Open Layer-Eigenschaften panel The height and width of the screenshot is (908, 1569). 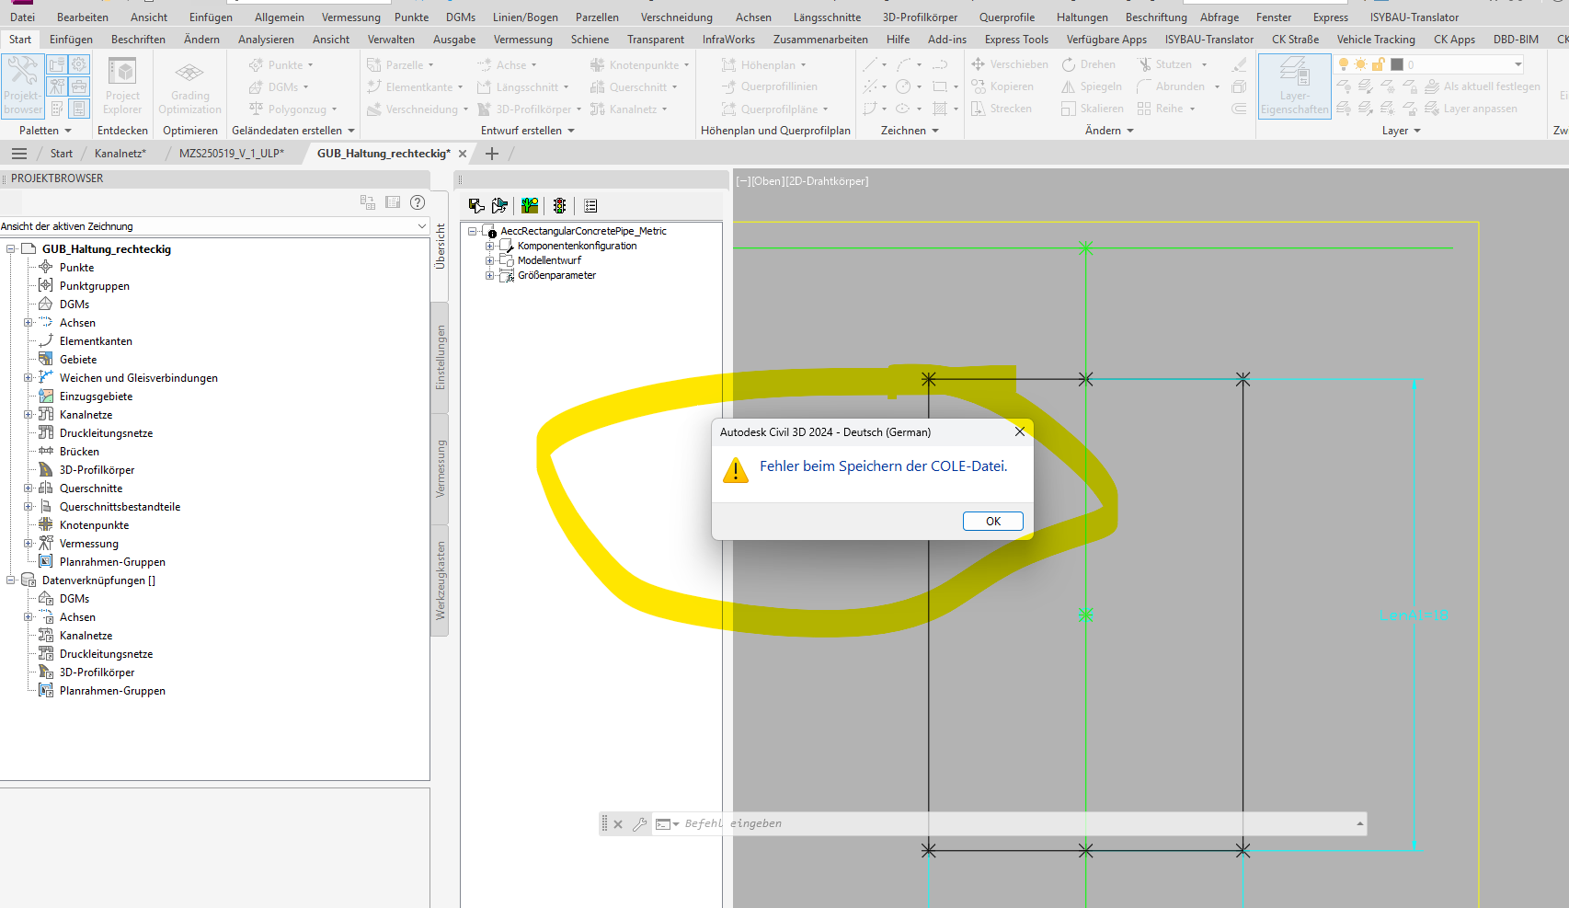click(x=1294, y=86)
